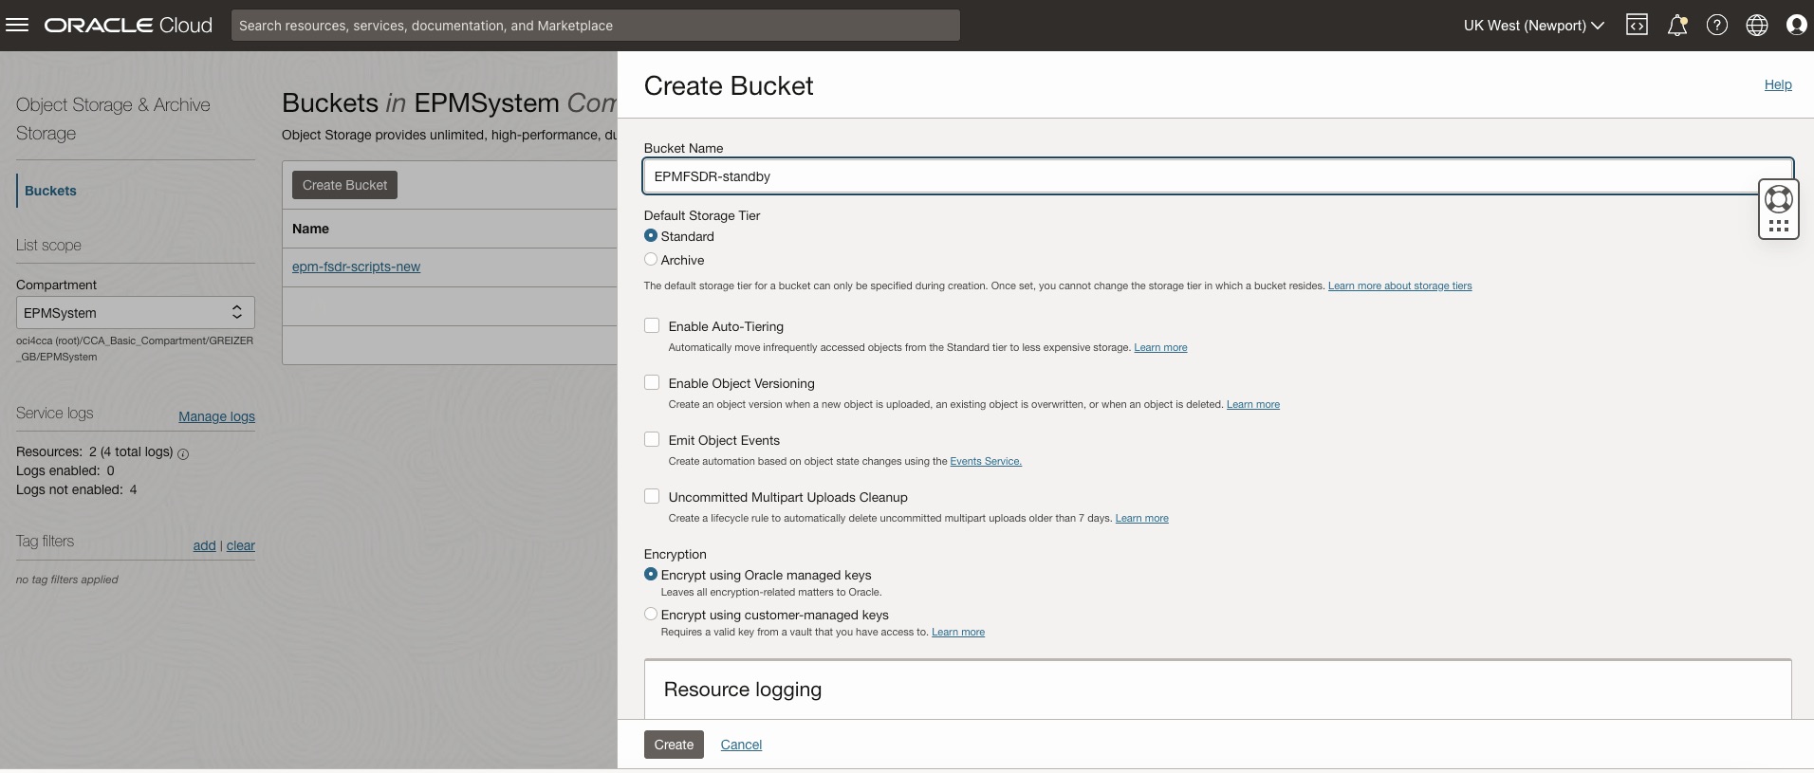Click 'Logs not enabled: 4' text
1814x773 pixels.
(77, 489)
